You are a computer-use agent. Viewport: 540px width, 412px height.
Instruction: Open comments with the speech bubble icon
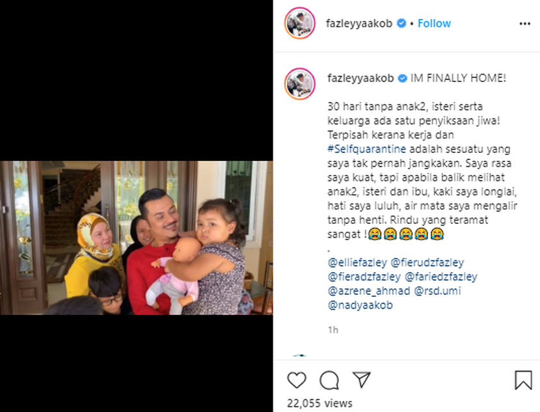pos(329,380)
